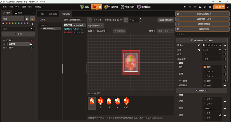Stop the running project
Image resolution: width=231 pixels, height=122 pixels.
(x=195, y=7)
